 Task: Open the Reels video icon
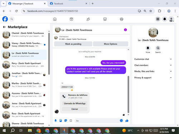pyautogui.click(x=71, y=19)
